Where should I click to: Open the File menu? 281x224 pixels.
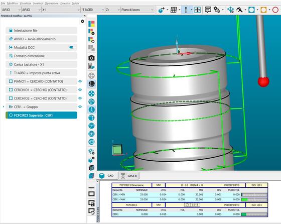click(3, 3)
